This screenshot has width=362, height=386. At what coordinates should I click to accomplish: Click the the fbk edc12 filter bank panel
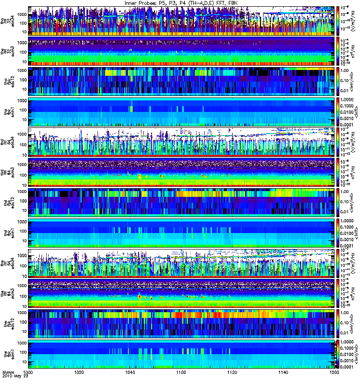coord(181,324)
